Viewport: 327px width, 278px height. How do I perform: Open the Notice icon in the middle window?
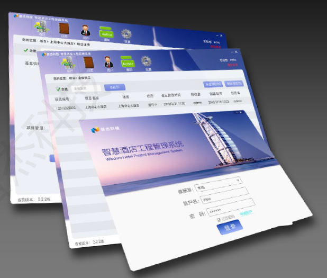(128, 62)
